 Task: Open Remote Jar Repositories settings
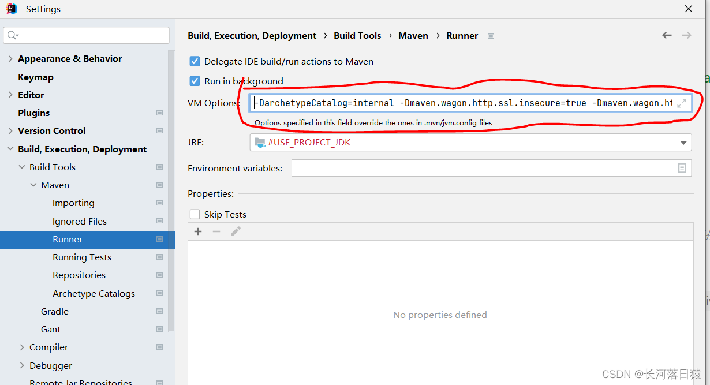[81, 382]
